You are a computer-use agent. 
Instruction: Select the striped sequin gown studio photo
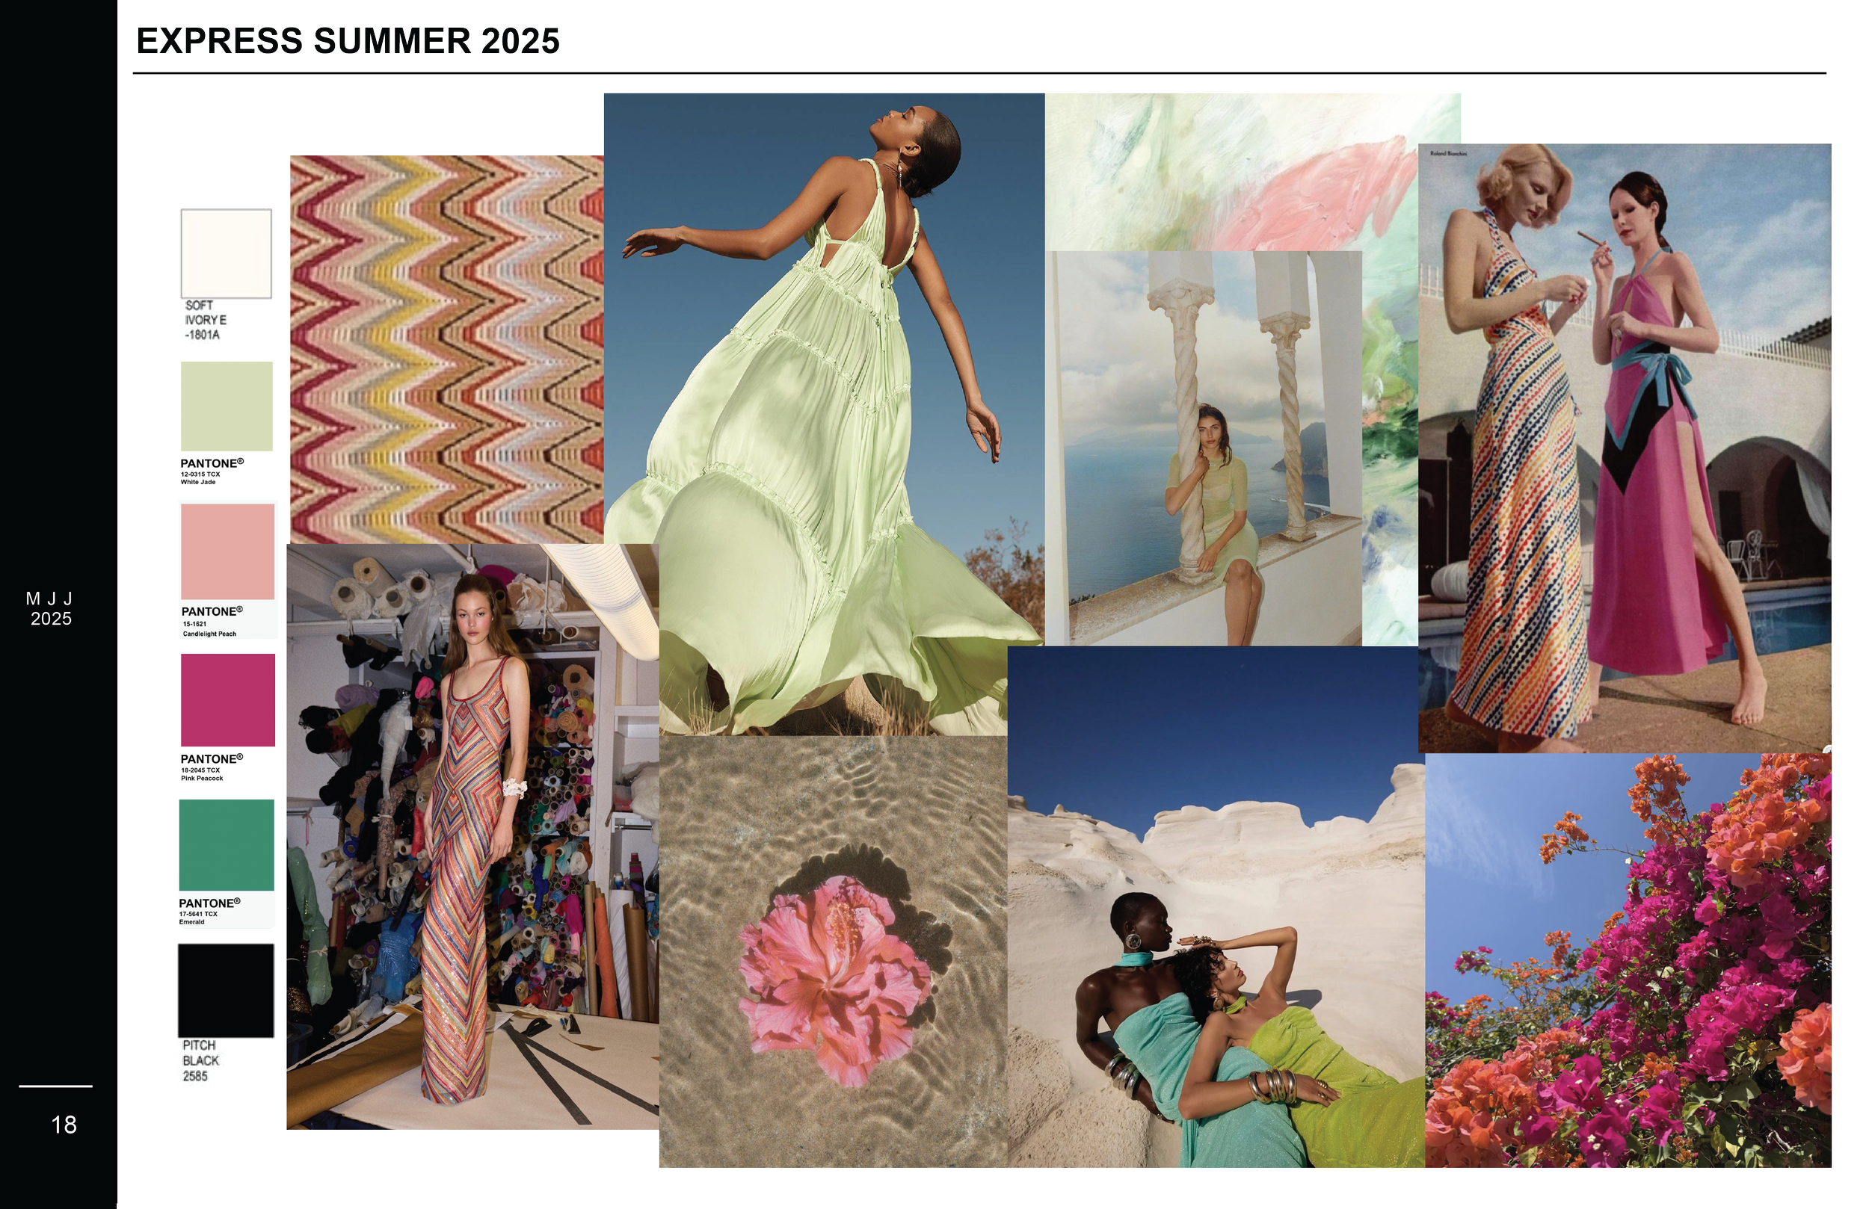click(471, 836)
